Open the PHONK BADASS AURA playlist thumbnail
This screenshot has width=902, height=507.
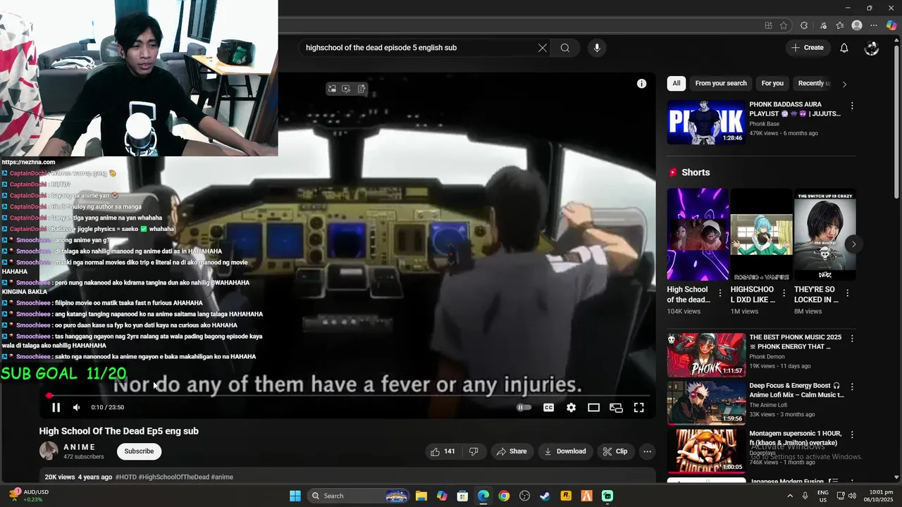pyautogui.click(x=706, y=123)
